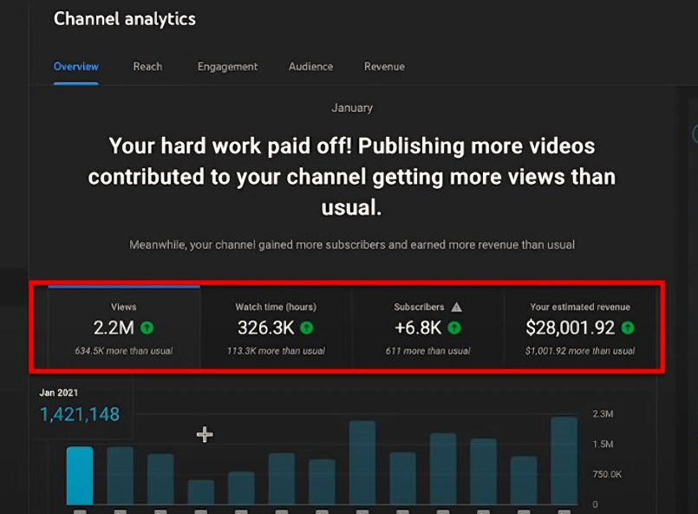Image resolution: width=698 pixels, height=514 pixels.
Task: Open the Reach tab
Action: [147, 67]
